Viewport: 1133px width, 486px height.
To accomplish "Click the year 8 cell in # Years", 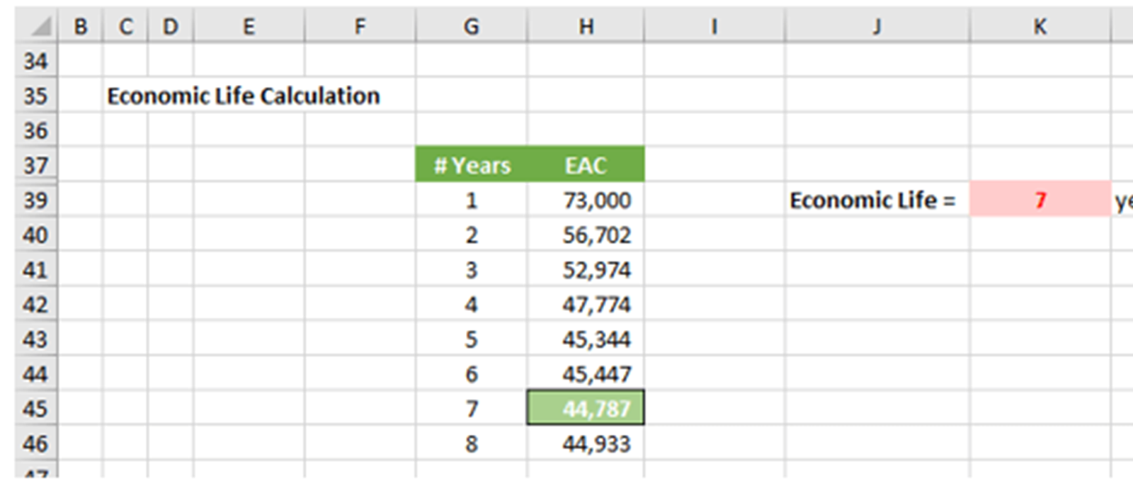I will [x=472, y=444].
